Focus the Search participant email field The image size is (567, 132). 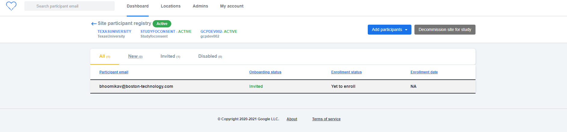(x=70, y=6)
